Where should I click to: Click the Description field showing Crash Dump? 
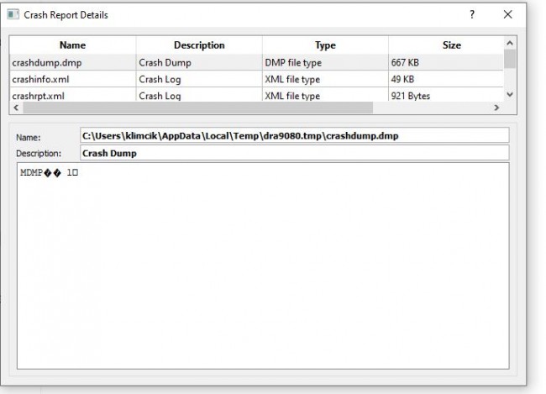click(295, 153)
